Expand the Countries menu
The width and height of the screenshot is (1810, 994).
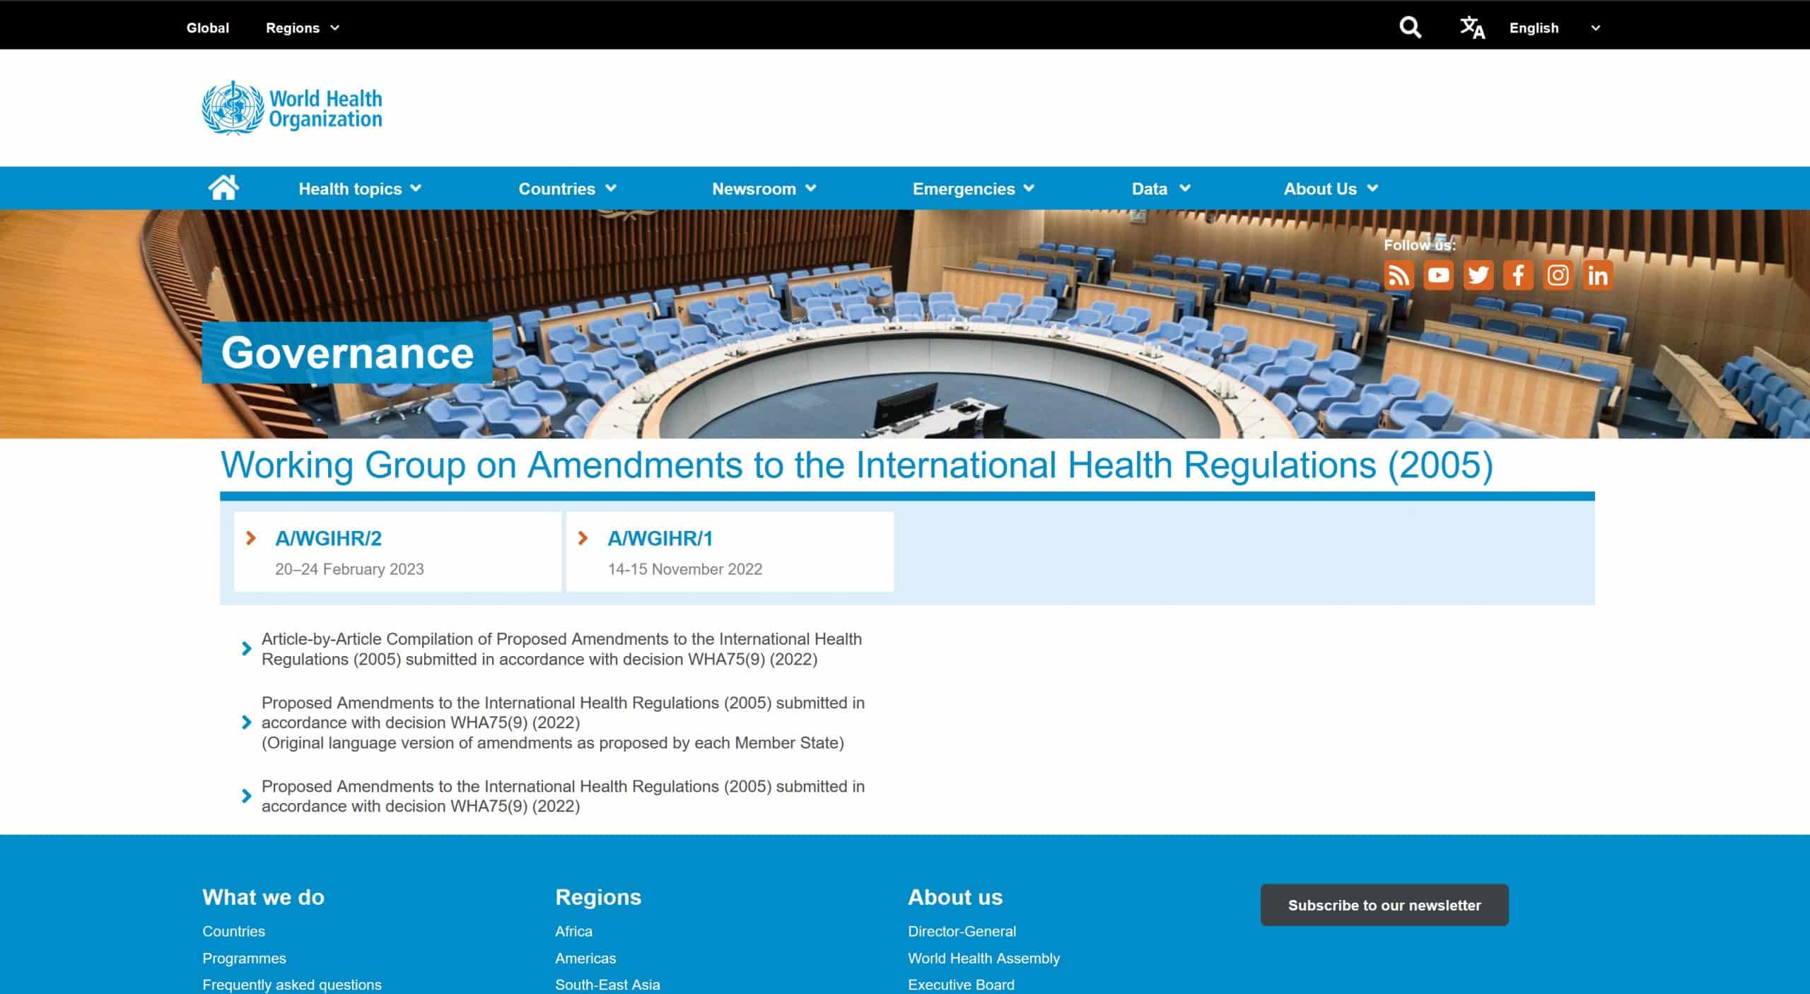point(567,189)
